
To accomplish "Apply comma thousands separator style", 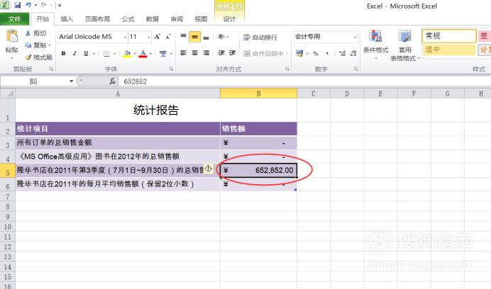I will pyautogui.click(x=327, y=54).
